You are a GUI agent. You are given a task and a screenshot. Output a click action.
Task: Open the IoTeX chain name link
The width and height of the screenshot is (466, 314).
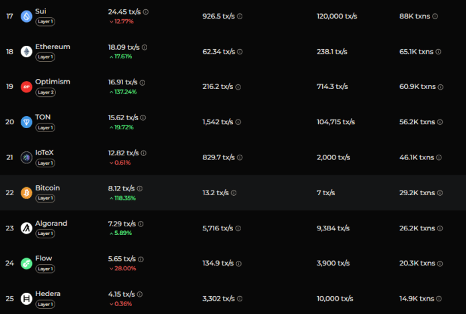[45, 153]
